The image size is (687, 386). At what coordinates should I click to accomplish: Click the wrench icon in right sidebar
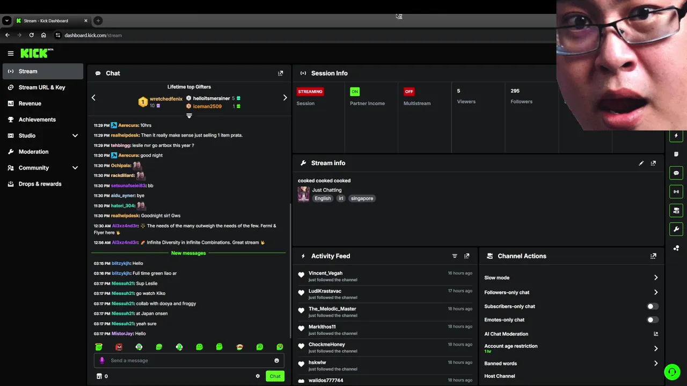[x=676, y=229]
